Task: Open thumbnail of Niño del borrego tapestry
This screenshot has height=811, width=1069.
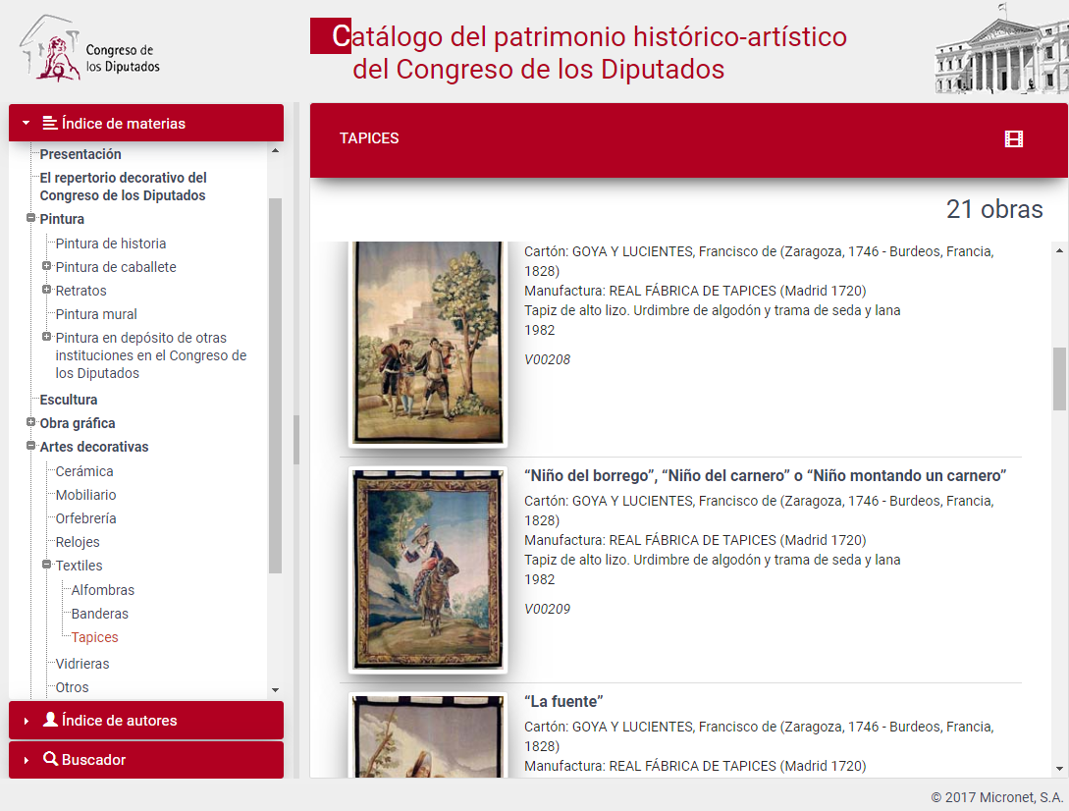Action: (427, 569)
